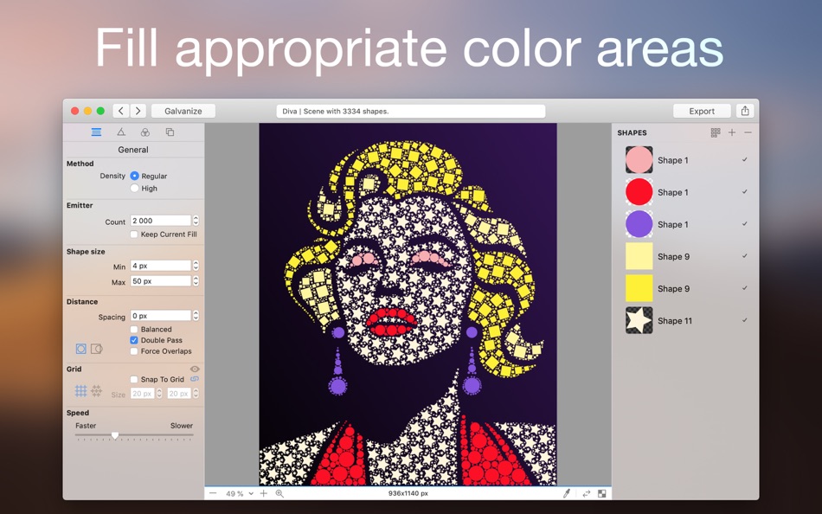
Task: Select the eyedropper tool
Action: 567,493
